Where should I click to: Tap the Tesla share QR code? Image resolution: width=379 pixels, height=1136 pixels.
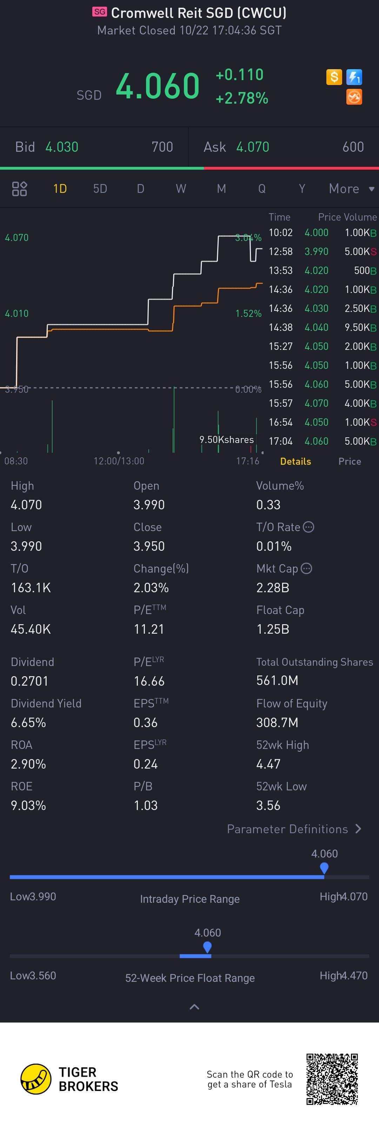click(332, 1079)
